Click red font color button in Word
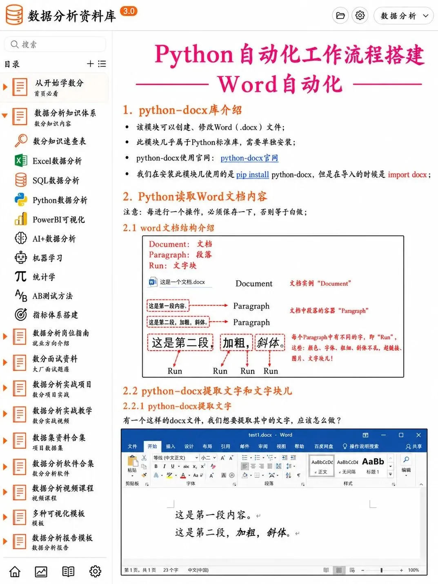Image resolution: width=438 pixels, height=584 pixels. [183, 475]
